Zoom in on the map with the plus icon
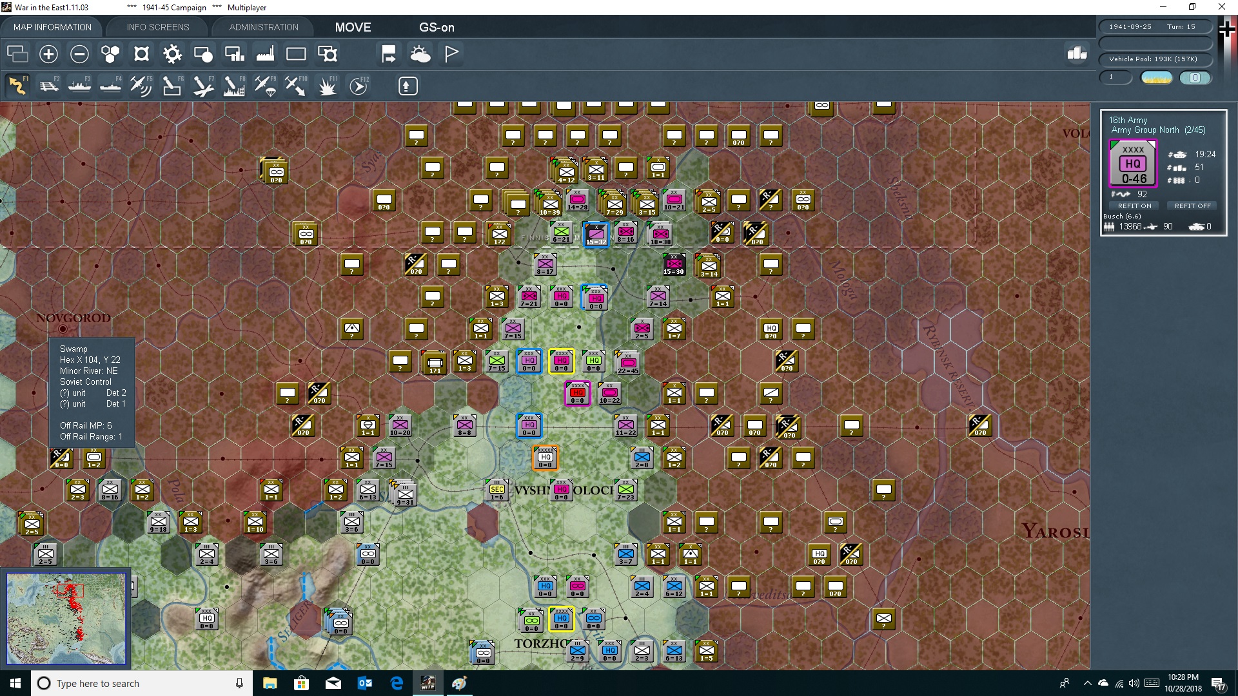Screen dimensions: 1238x696 (48, 54)
